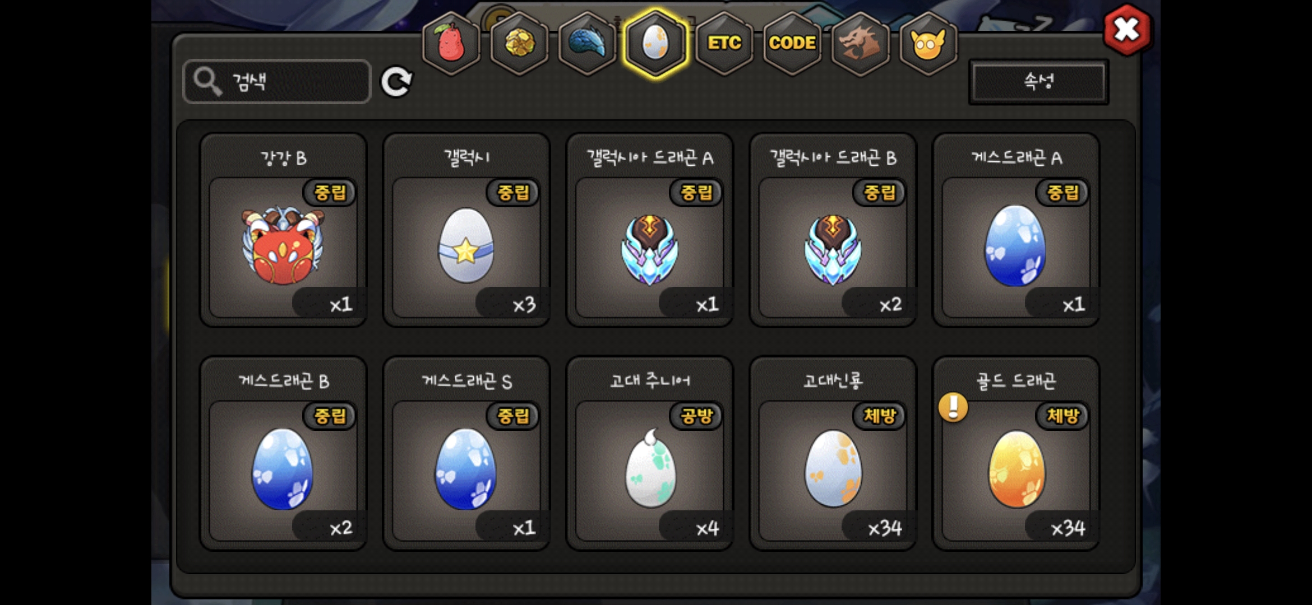Screen dimensions: 1312x605
Task: Switch to the CODE tab
Action: pyautogui.click(x=792, y=43)
